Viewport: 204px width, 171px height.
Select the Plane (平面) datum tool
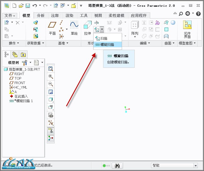52,28
